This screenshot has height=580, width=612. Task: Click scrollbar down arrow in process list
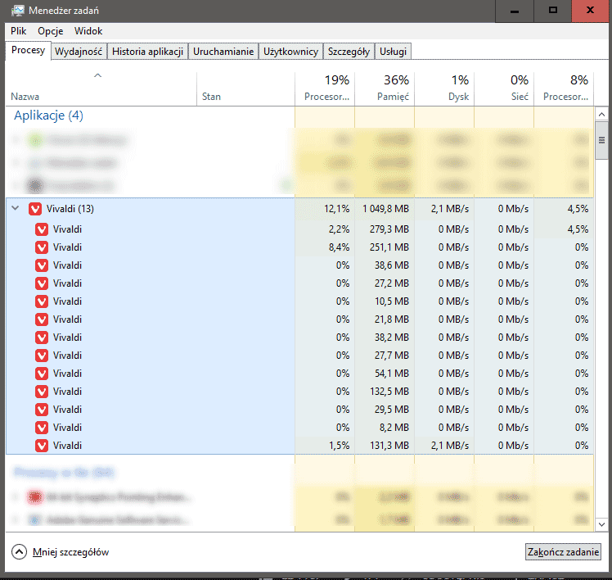601,524
